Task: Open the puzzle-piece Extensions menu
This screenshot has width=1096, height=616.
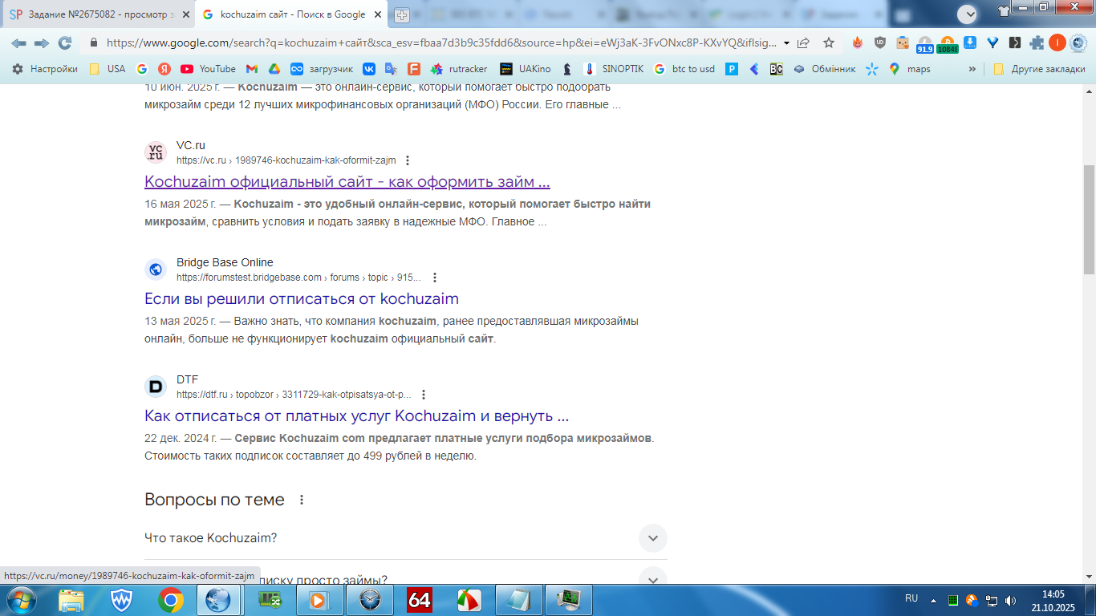Action: pos(1037,43)
